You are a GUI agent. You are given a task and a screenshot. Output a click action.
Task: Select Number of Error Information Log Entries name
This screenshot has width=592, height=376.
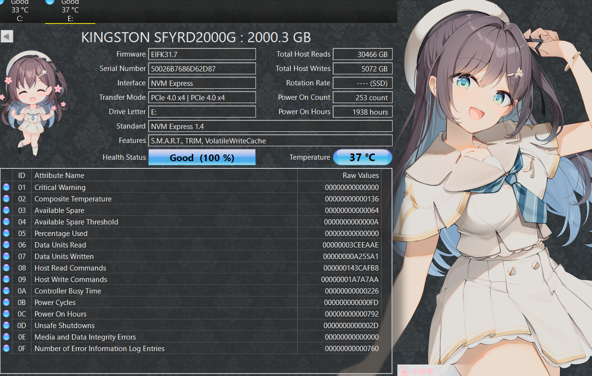(x=100, y=349)
